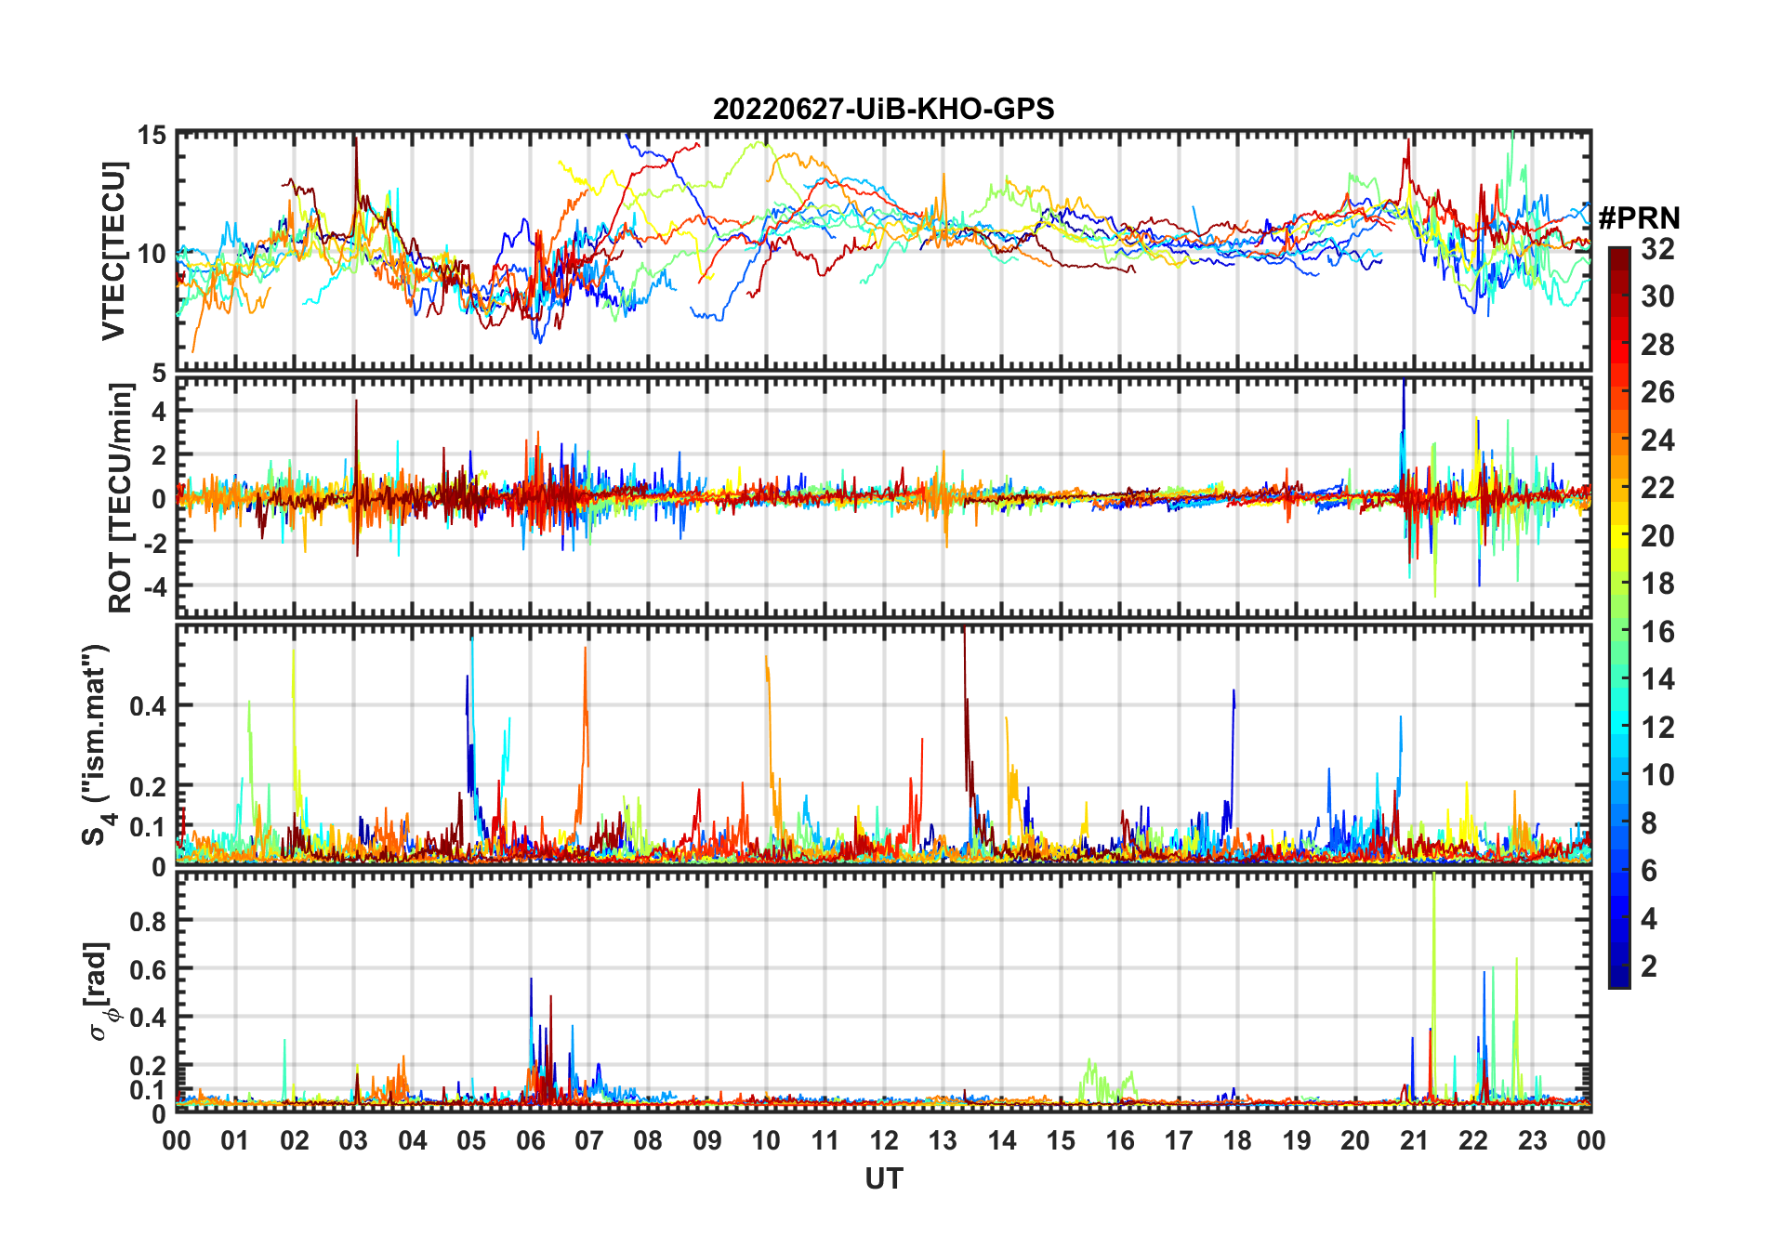The image size is (1768, 1236).
Task: Click PRN colorbar tick label 30
Action: click(x=1657, y=296)
